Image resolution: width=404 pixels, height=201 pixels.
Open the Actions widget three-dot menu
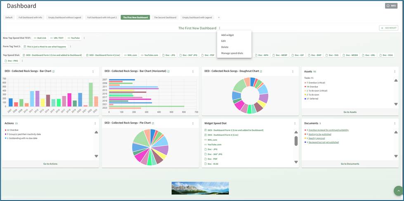pyautogui.click(x=95, y=123)
